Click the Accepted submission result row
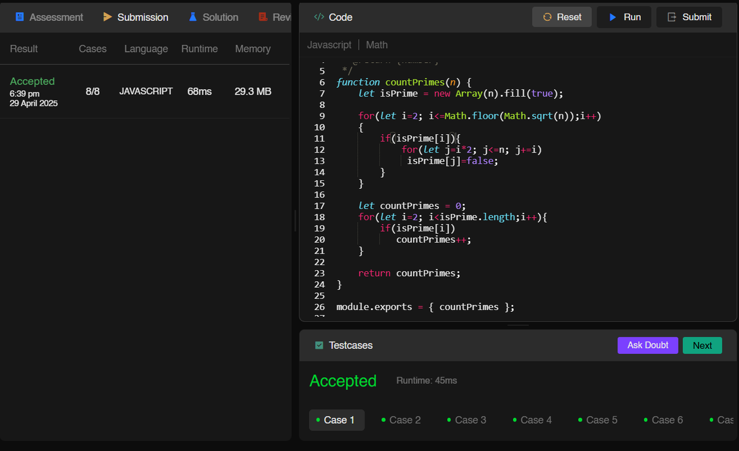 tap(145, 92)
